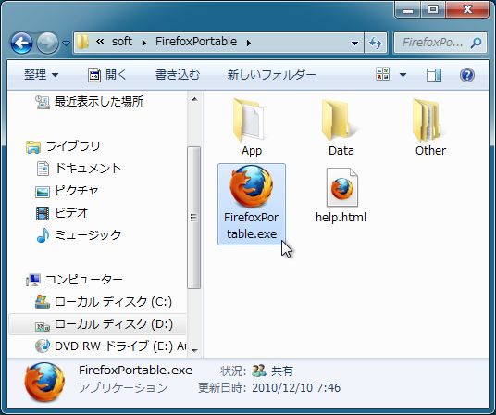496x415 pixels.
Task: Click アプリケーション type text in details pane
Action: click(123, 388)
